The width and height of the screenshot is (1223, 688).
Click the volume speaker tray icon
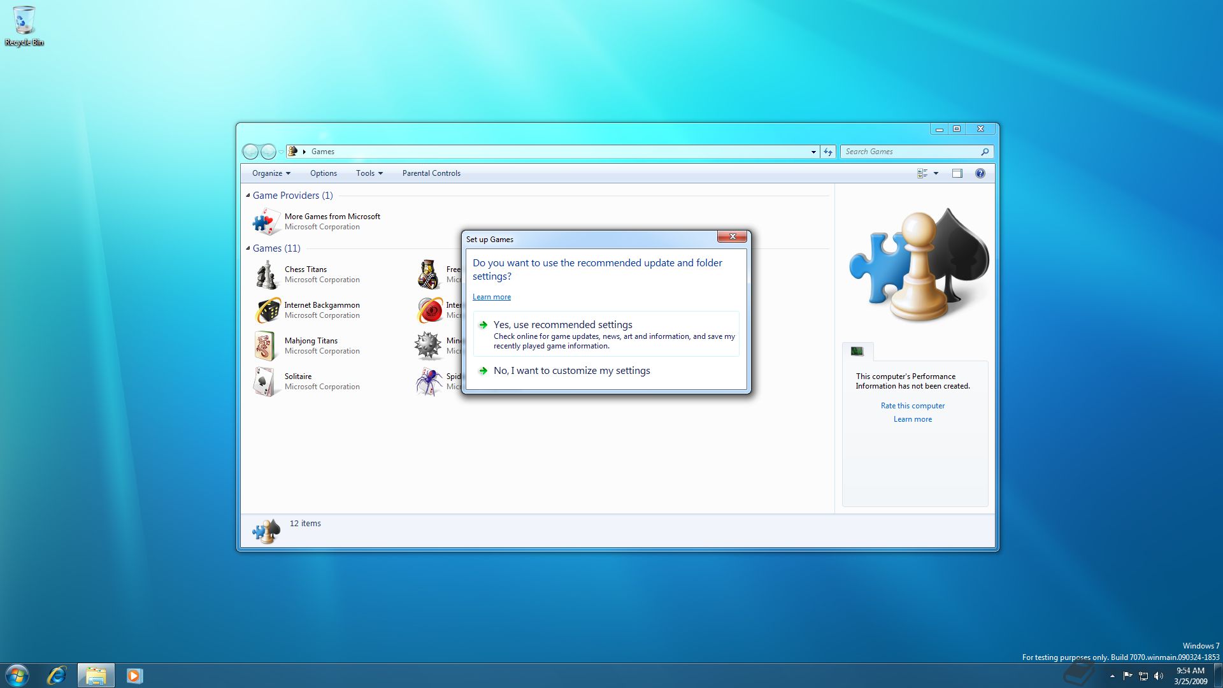pyautogui.click(x=1159, y=676)
